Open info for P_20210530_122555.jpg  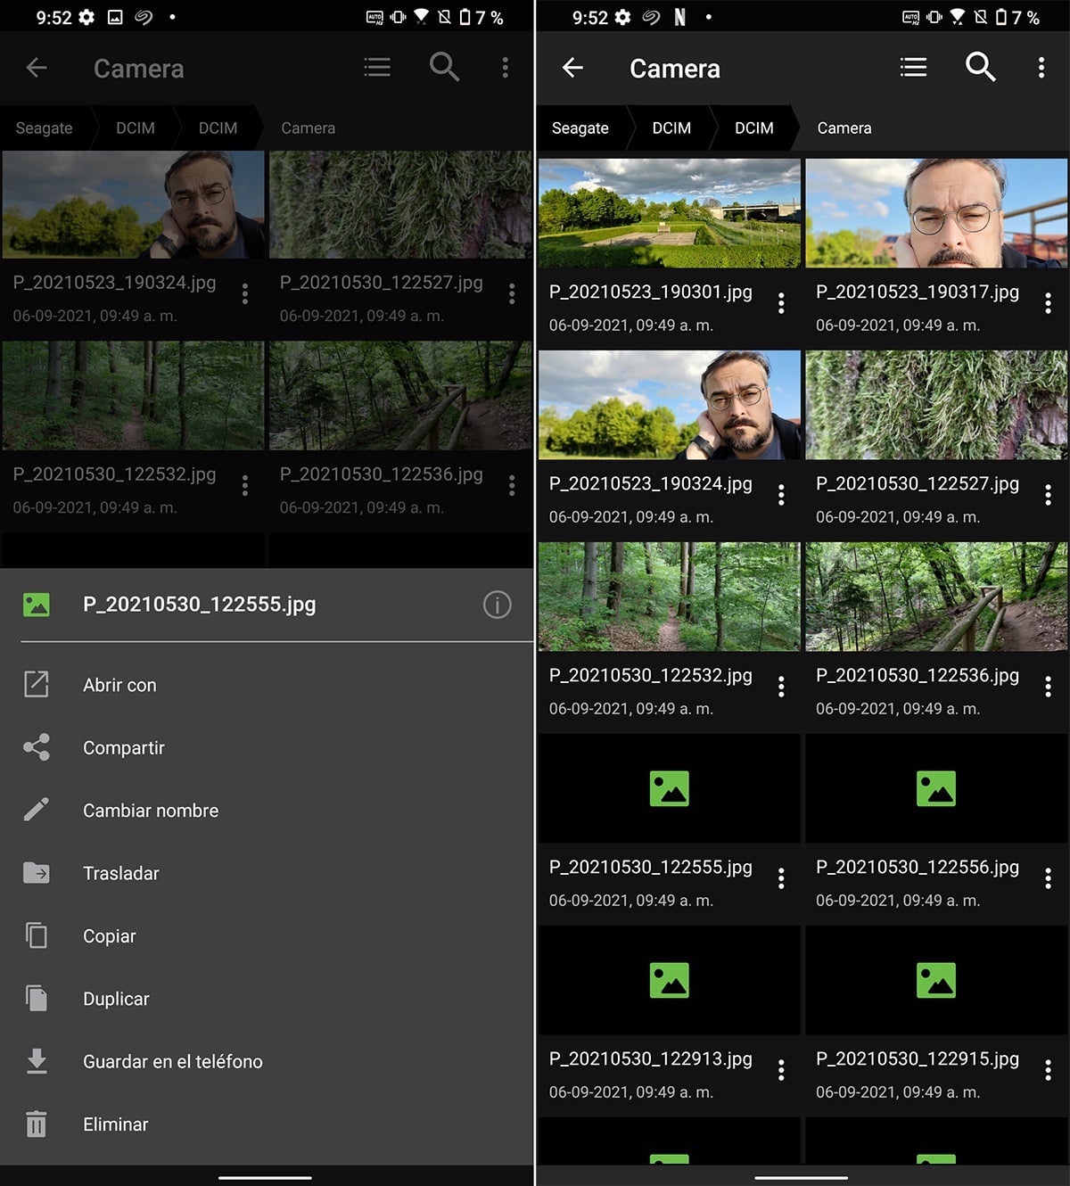[x=497, y=605]
